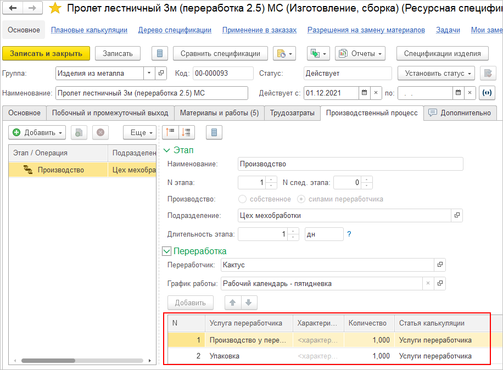
Task: Select силами переработчика radio button
Action: (300, 199)
